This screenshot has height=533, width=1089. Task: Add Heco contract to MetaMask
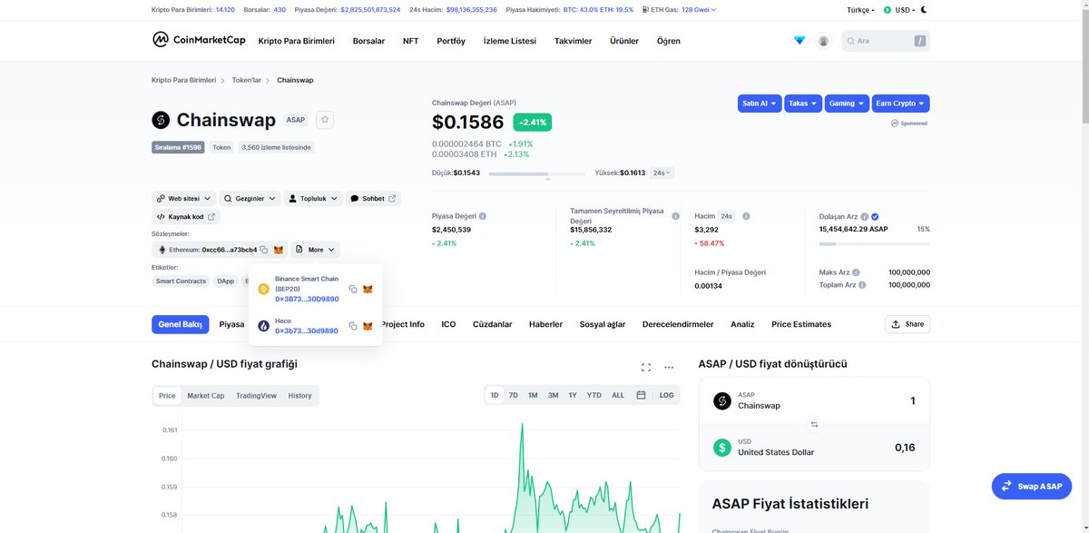[368, 326]
